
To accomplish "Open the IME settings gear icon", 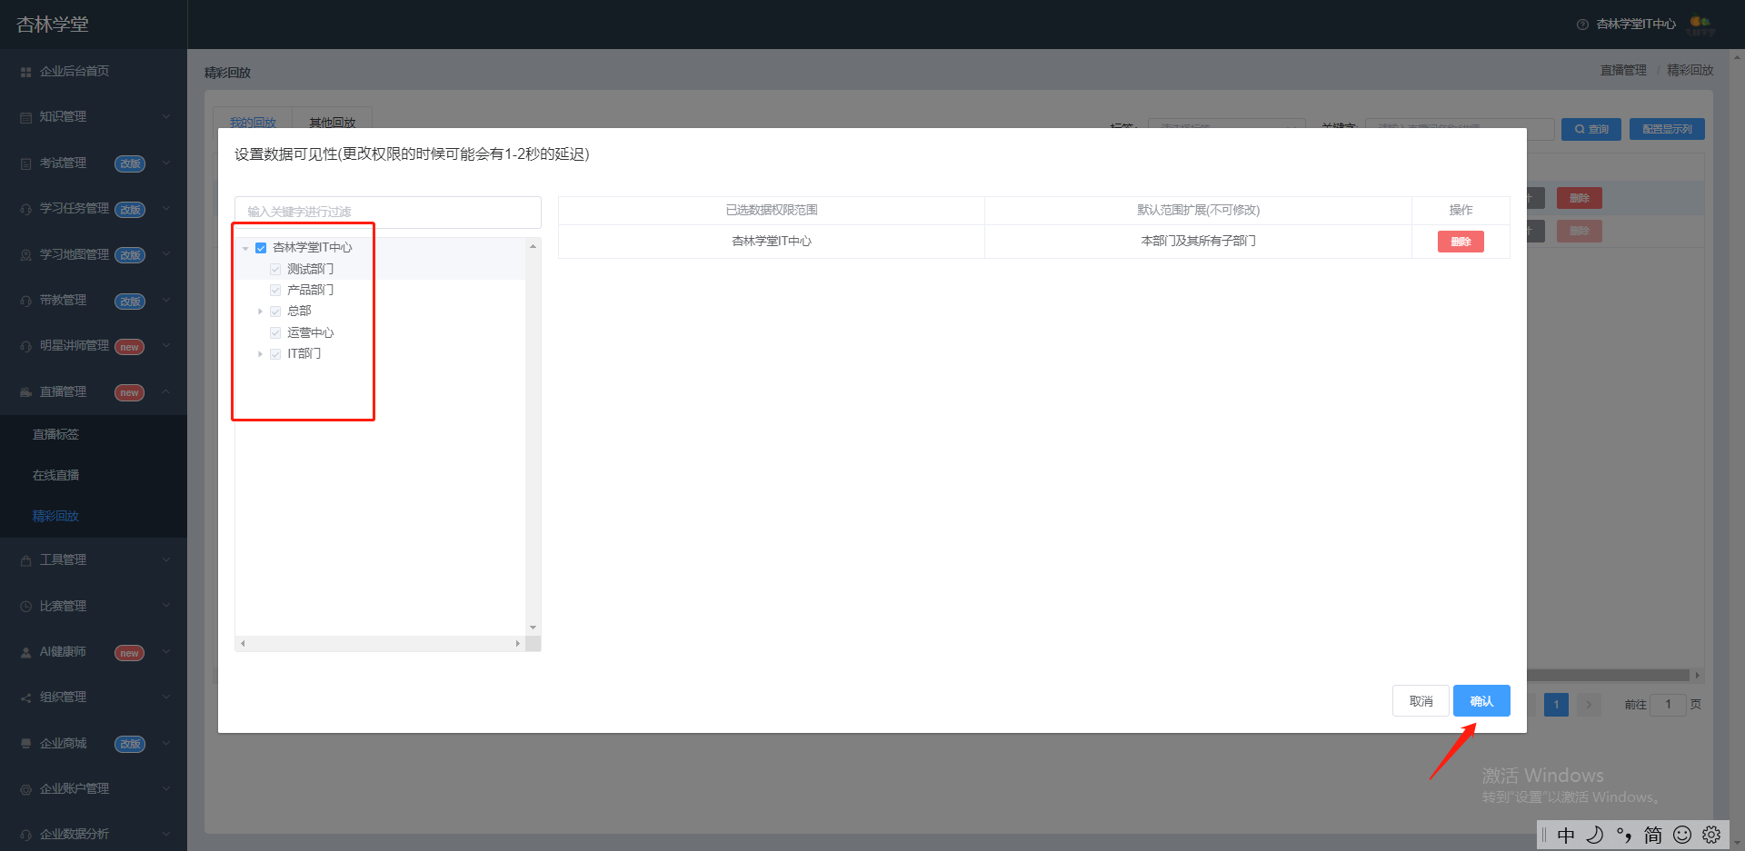I will coord(1711,834).
